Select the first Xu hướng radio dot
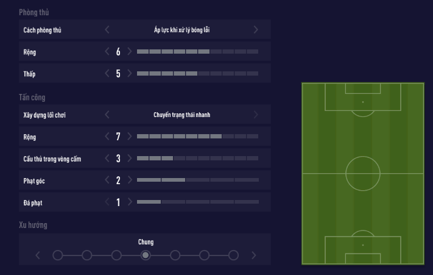The image size is (433, 275). 58,255
